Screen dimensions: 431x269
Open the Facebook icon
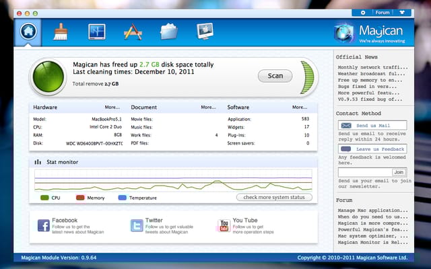coord(44,225)
